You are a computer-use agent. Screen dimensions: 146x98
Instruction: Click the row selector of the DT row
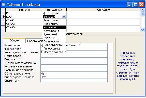point(3,13)
